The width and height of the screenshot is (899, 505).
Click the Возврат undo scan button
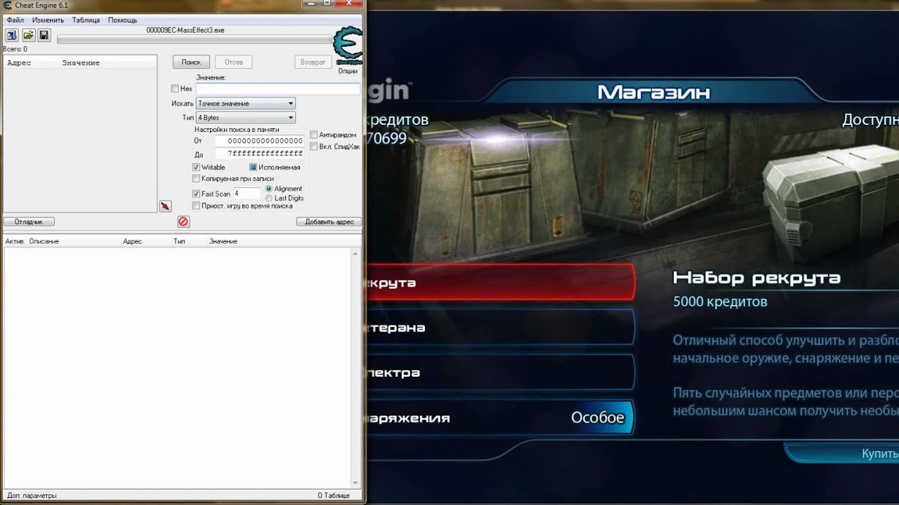point(313,62)
